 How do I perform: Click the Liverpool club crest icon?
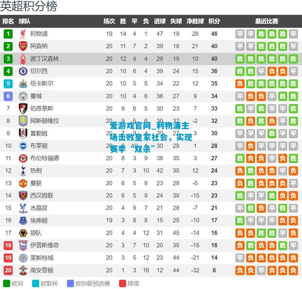[x=23, y=34]
